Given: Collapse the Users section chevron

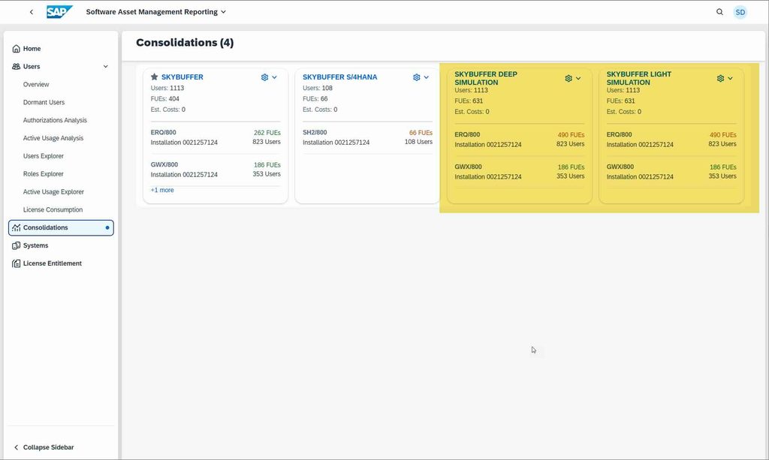Looking at the screenshot, I should (105, 66).
